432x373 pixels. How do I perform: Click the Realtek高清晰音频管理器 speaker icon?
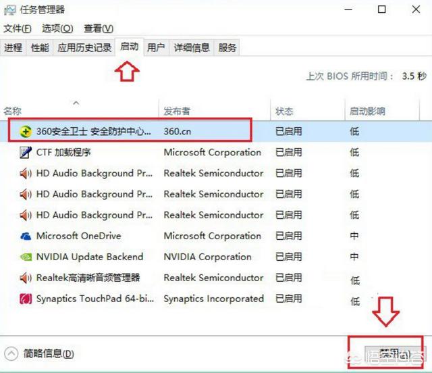click(26, 278)
